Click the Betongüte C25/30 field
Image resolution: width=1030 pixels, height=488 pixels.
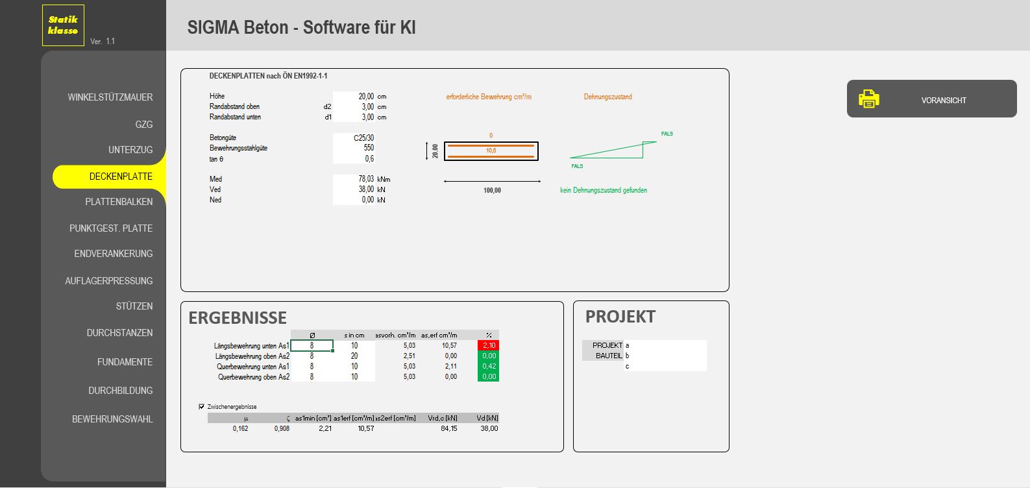pos(354,138)
